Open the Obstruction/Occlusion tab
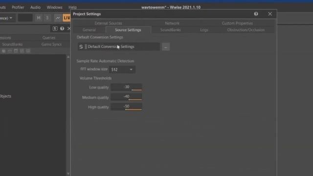The width and height of the screenshot is (313, 176). pyautogui.click(x=246, y=30)
